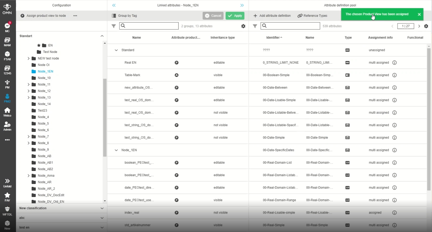
Task: Collapse the Standard attribute group
Action: pos(116,50)
